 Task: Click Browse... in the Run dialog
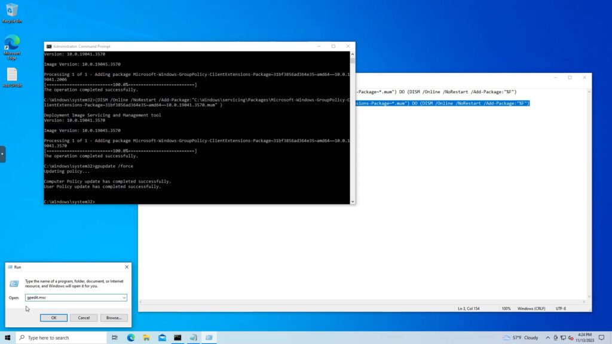114,318
